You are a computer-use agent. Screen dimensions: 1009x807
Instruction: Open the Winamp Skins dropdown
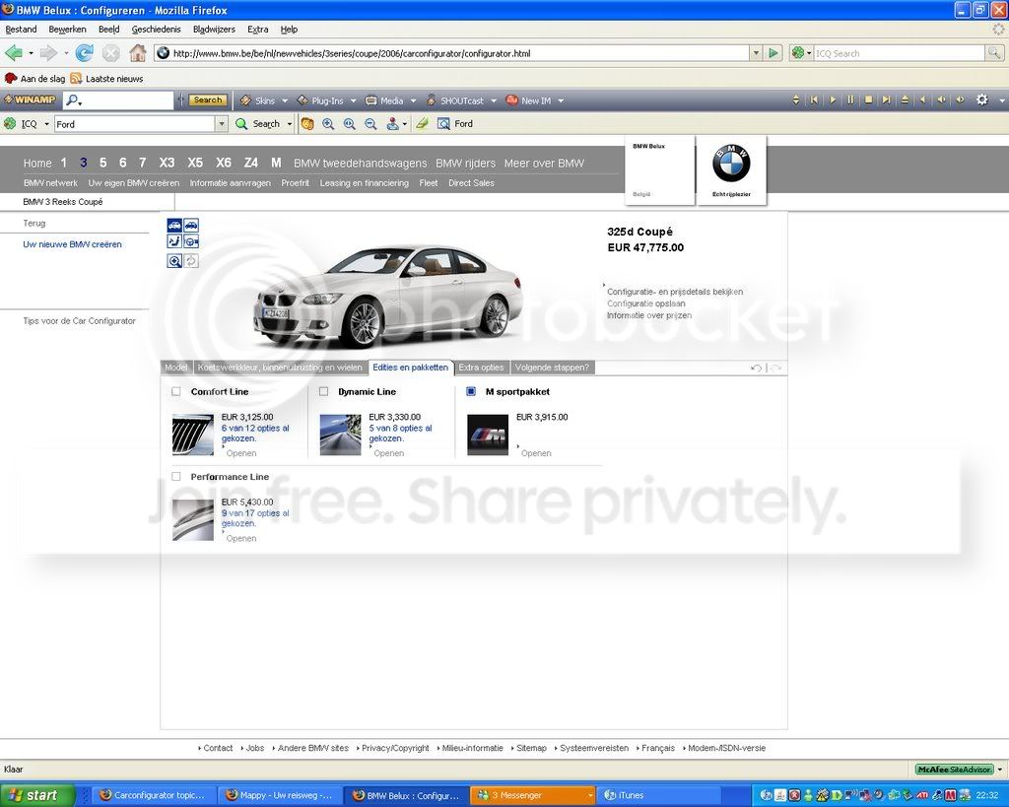click(x=265, y=101)
